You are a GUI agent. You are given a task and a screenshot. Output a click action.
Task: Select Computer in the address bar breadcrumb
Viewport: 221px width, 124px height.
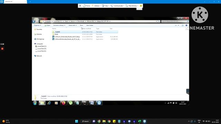[x=48, y=21]
